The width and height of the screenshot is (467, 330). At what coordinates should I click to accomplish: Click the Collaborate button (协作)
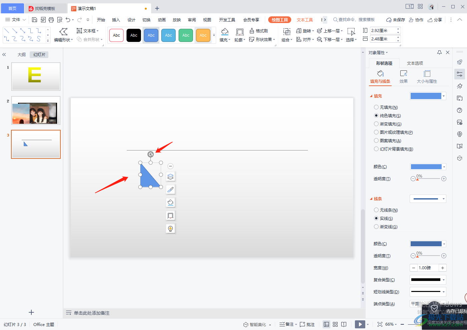click(x=416, y=20)
